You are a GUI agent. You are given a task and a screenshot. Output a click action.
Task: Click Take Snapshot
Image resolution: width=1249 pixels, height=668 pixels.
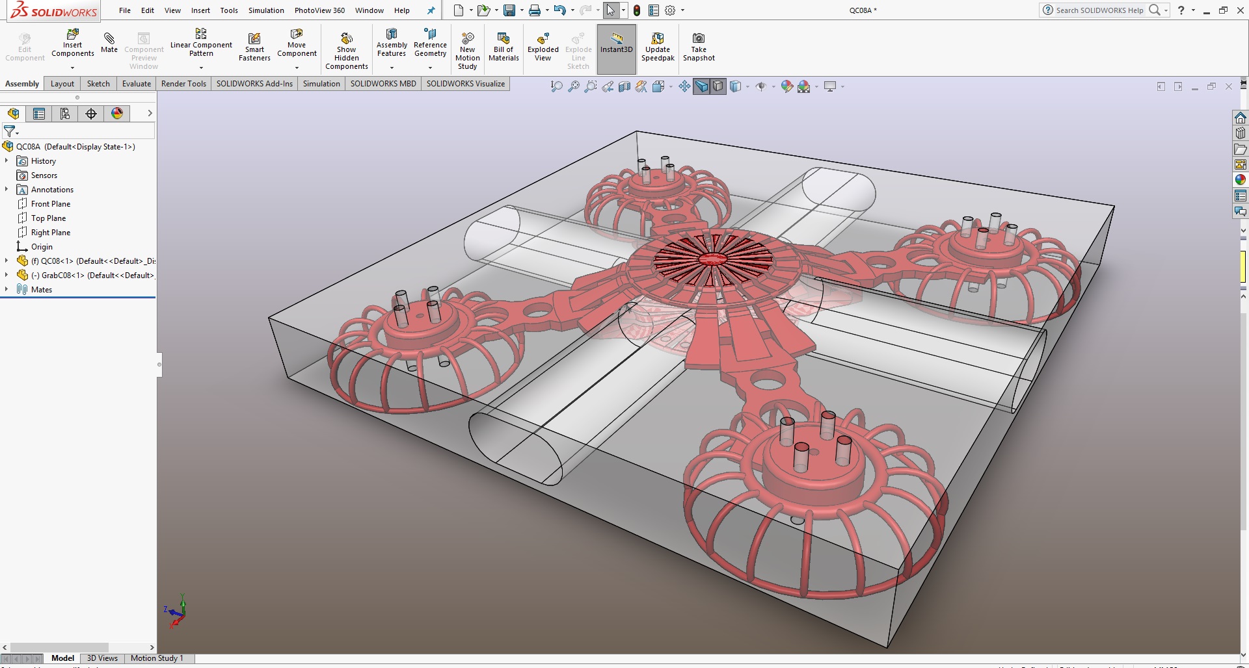(x=699, y=47)
